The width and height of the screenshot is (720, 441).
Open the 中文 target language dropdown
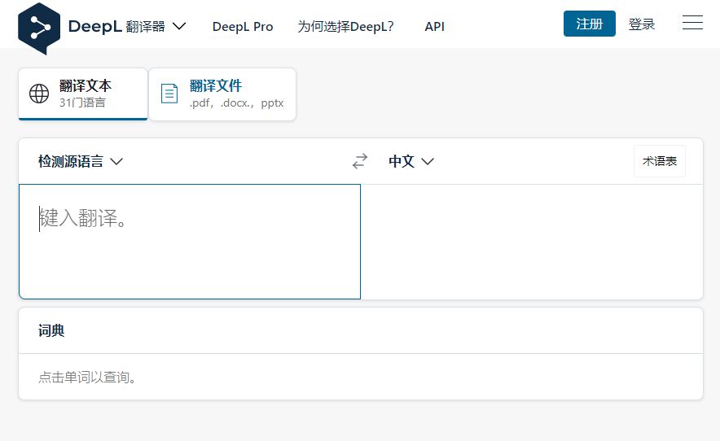411,162
